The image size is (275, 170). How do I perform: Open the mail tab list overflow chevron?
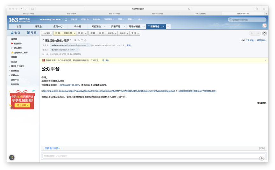click(168, 27)
